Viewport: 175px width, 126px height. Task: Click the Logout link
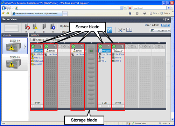click(x=166, y=25)
